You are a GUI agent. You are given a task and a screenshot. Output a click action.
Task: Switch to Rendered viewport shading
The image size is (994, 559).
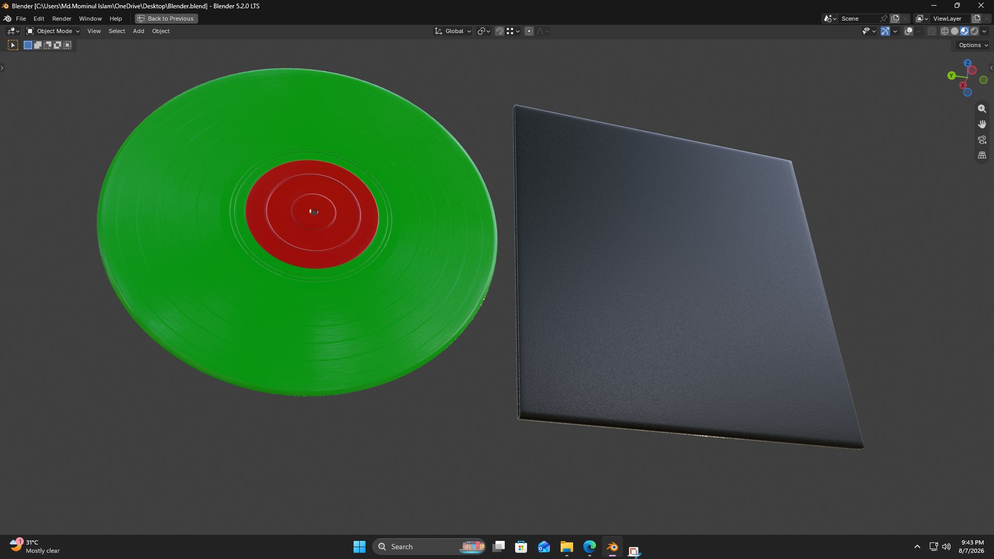tap(974, 31)
